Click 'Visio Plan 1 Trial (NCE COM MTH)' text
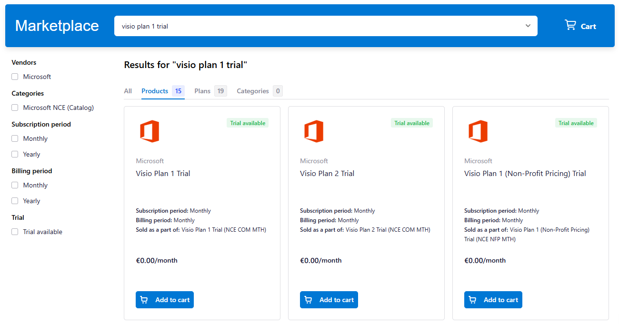The image size is (619, 324). tap(224, 230)
